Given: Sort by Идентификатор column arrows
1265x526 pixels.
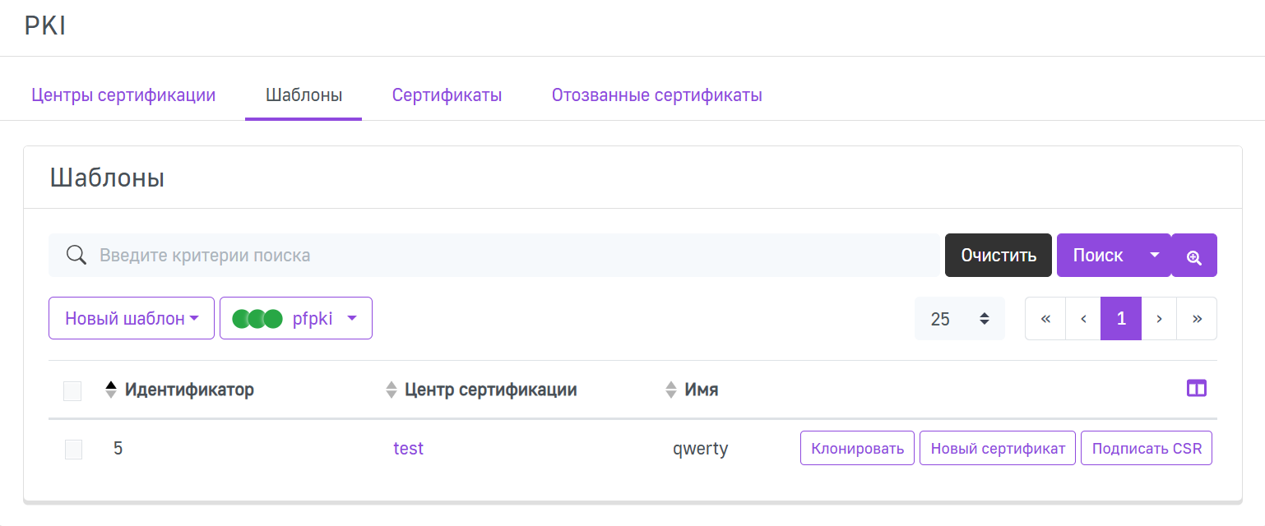Looking at the screenshot, I should 111,390.
